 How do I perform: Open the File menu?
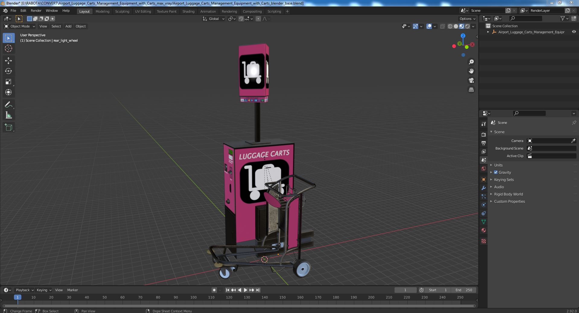pyautogui.click(x=13, y=11)
